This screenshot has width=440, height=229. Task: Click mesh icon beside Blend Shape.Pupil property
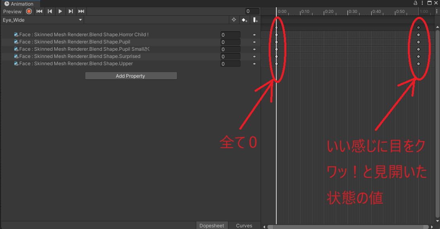[16, 42]
